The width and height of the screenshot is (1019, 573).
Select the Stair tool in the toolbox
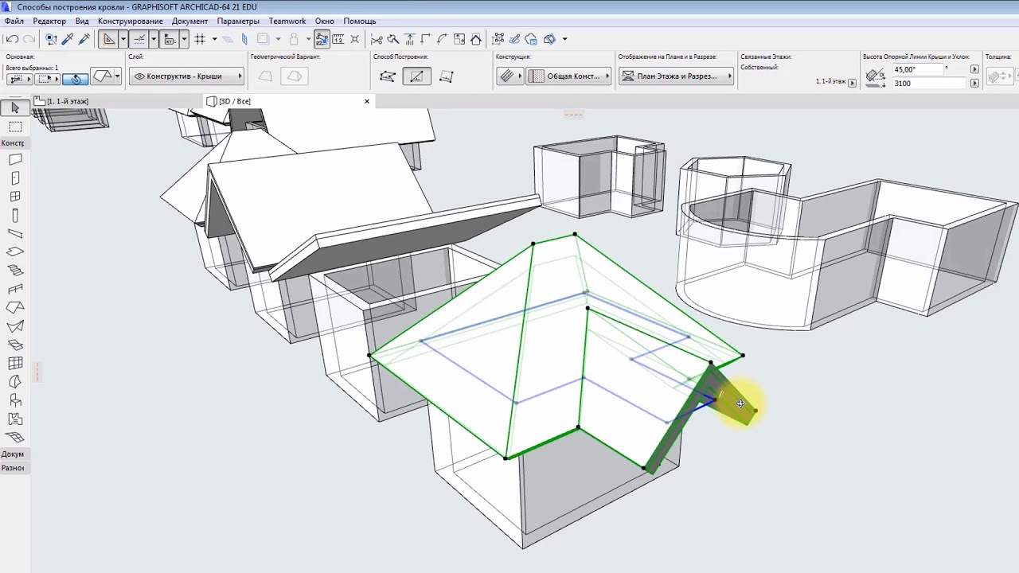pyautogui.click(x=15, y=271)
